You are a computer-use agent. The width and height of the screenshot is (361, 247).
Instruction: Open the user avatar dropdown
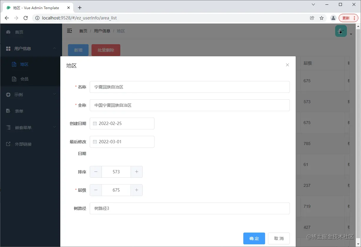(343, 31)
